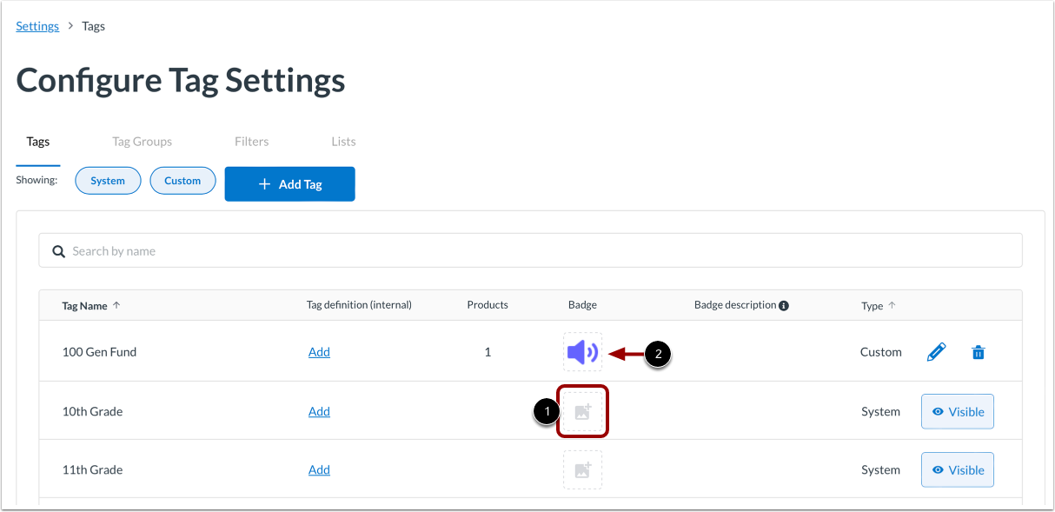
Task: Click the Add Tag button
Action: click(x=289, y=184)
